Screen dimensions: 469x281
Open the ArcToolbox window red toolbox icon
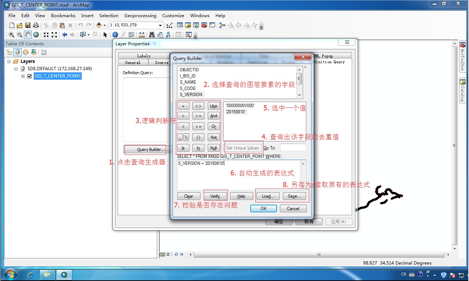(x=204, y=25)
